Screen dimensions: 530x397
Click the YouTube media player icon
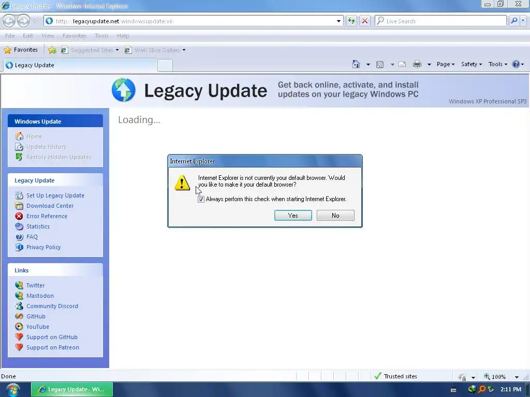pos(19,327)
